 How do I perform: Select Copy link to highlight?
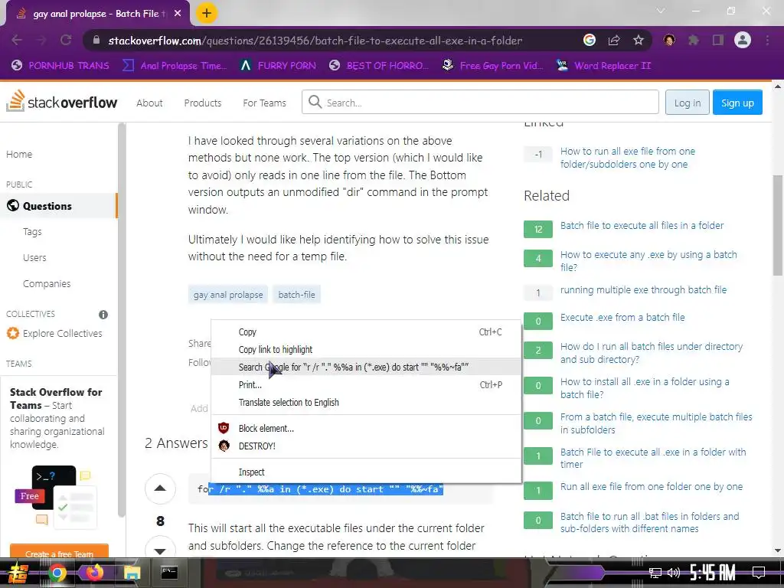(x=366, y=349)
